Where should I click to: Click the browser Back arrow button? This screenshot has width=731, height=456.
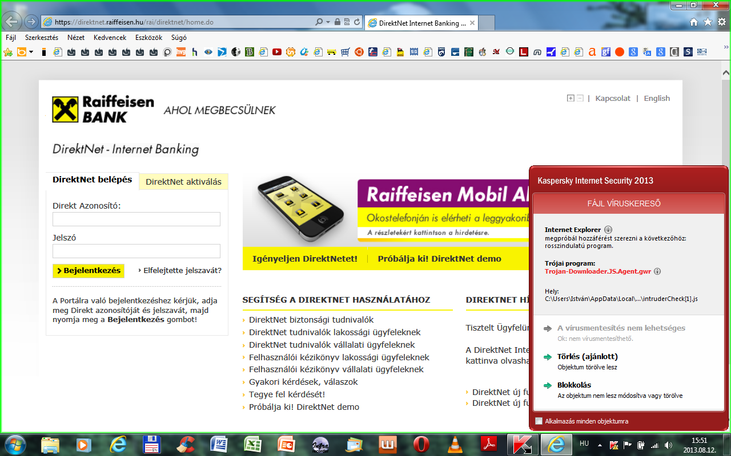click(x=13, y=22)
